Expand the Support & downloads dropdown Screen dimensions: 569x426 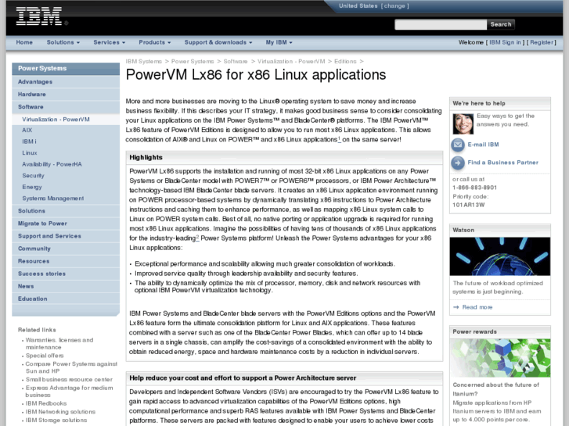pos(218,42)
